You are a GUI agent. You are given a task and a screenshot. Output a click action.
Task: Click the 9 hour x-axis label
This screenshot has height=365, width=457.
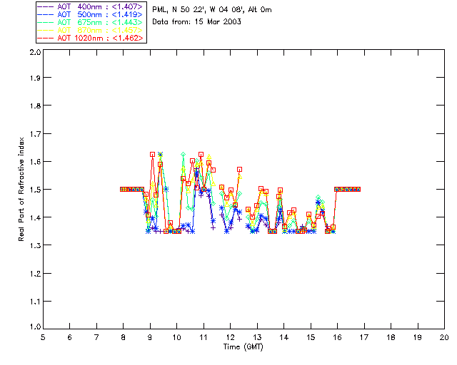pos(150,337)
